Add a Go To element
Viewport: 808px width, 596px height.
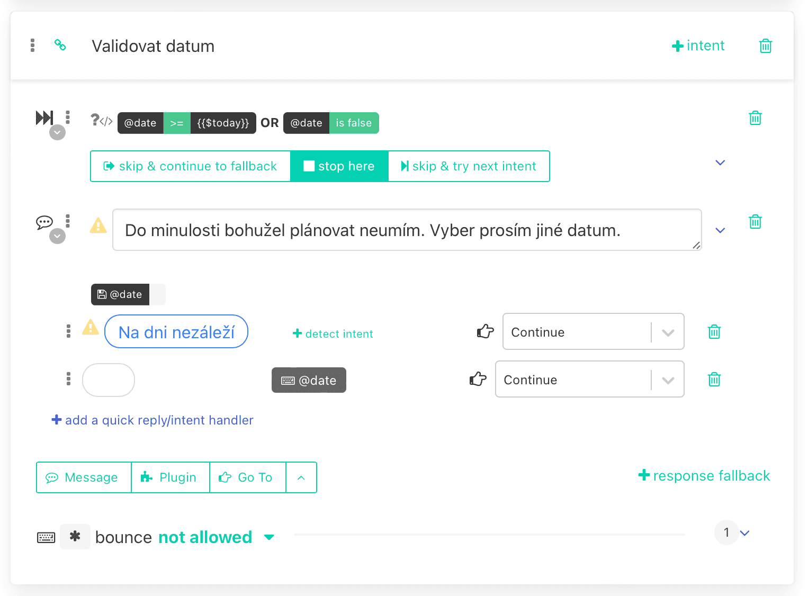[x=248, y=477]
